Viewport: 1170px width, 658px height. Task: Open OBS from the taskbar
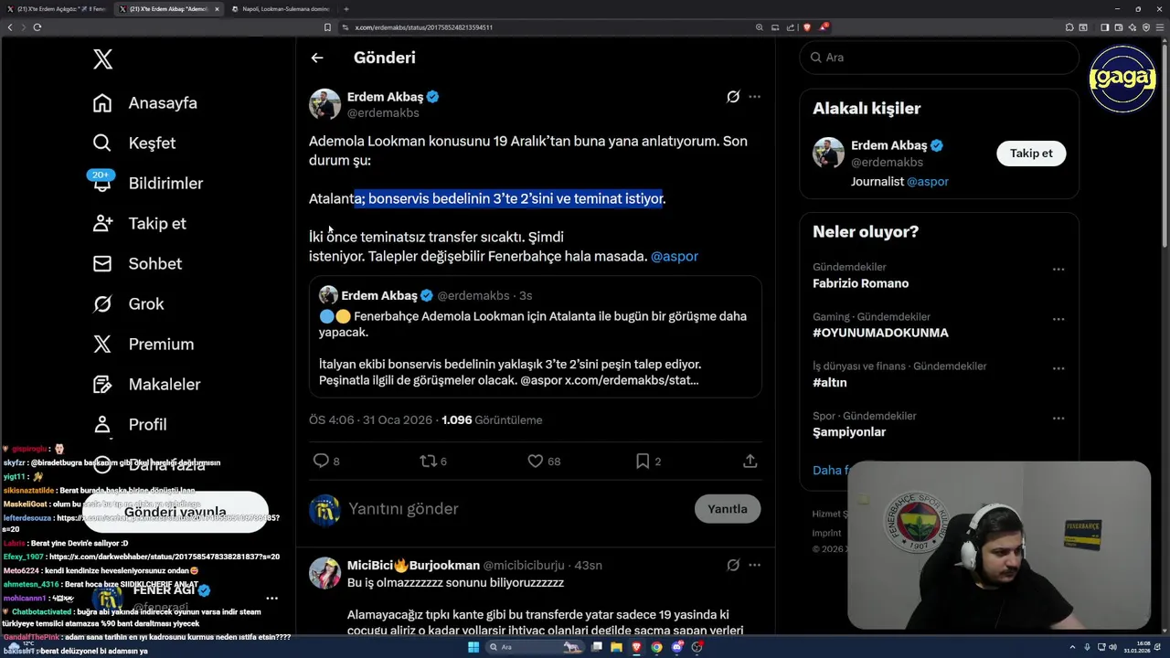[x=697, y=647]
